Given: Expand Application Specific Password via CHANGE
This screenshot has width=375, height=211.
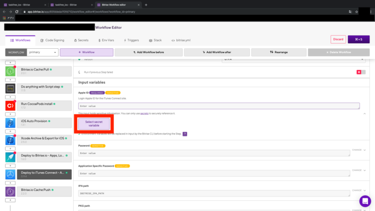Looking at the screenshot, I should tap(359, 170).
